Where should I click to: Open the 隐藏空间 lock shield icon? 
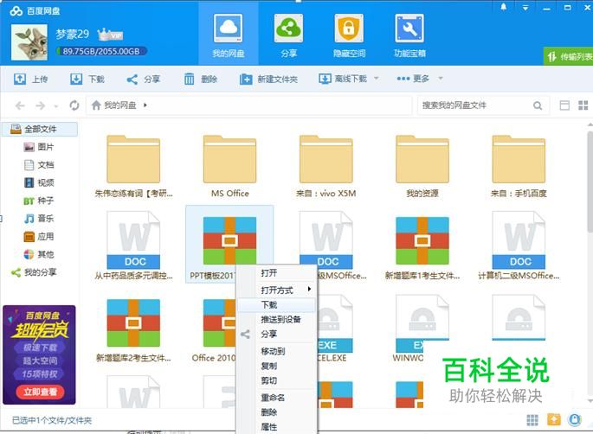coord(349,29)
